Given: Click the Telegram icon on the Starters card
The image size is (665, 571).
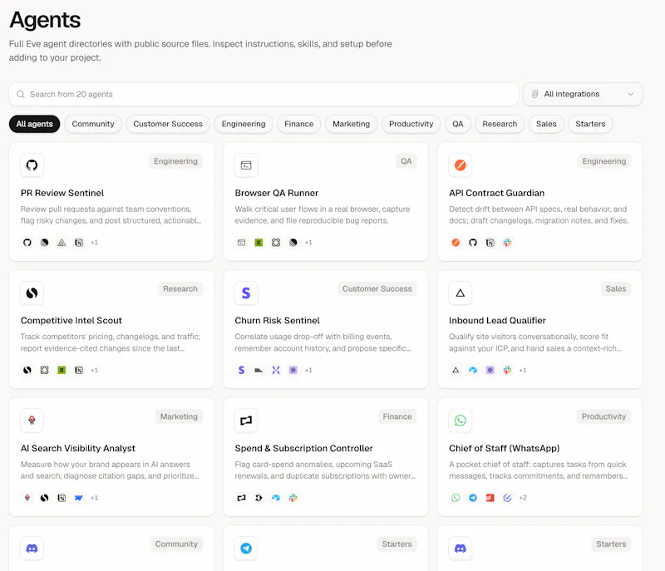Looking at the screenshot, I should pos(246,548).
